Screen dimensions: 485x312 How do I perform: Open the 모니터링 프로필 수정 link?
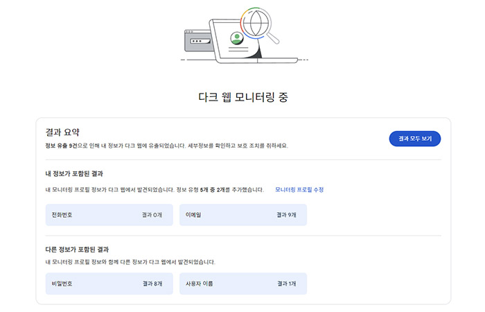coord(299,189)
